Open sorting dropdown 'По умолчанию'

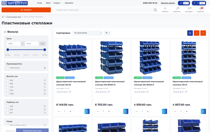pos(88,33)
